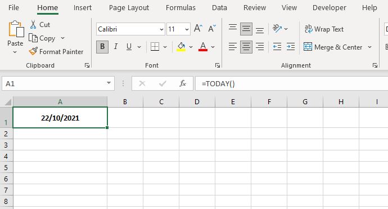The image size is (388, 209).
Task: Open the Insert Function fx dialog
Action: coord(183,83)
